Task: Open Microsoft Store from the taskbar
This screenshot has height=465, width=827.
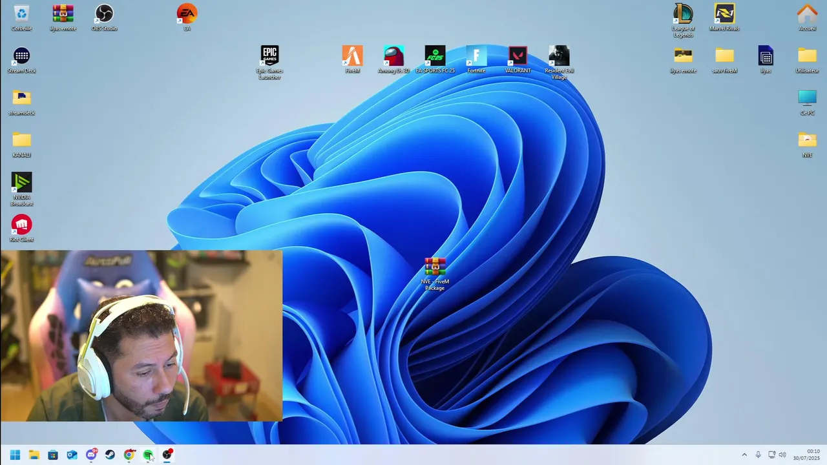Action: coord(53,455)
